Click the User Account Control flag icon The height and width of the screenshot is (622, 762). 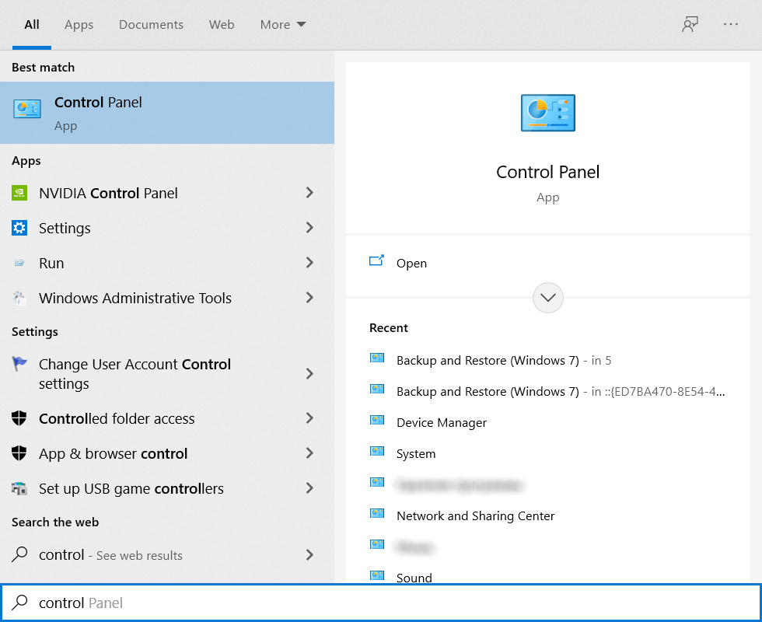point(19,364)
